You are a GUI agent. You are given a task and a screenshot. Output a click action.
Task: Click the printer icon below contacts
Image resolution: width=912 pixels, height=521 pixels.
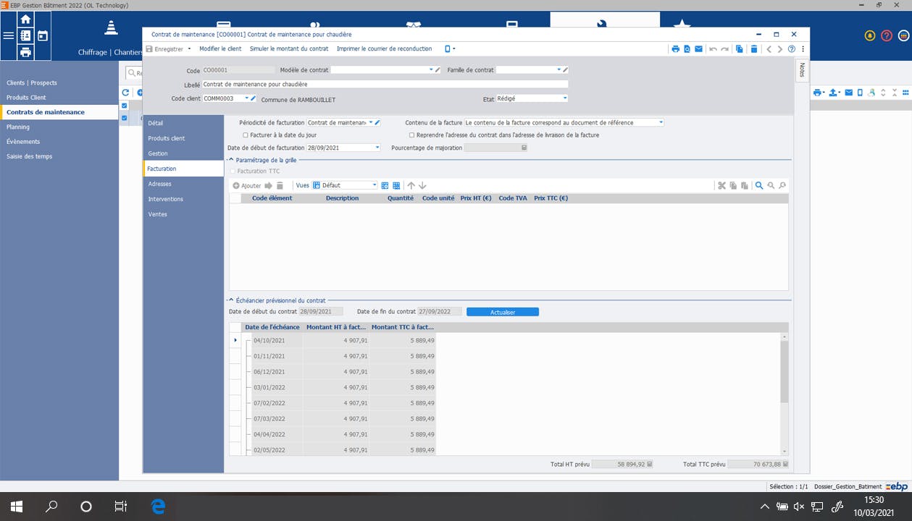pyautogui.click(x=25, y=52)
